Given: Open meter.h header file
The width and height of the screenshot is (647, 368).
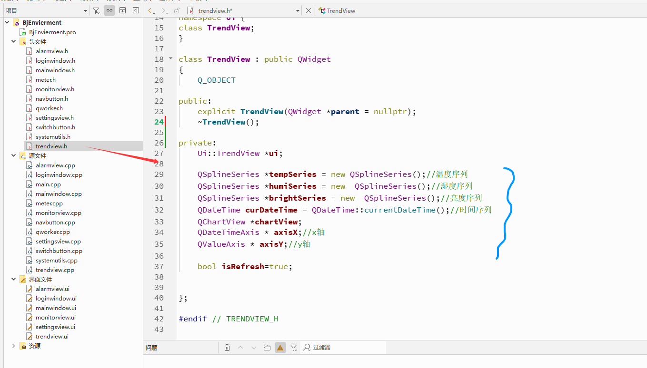Looking at the screenshot, I should point(45,79).
